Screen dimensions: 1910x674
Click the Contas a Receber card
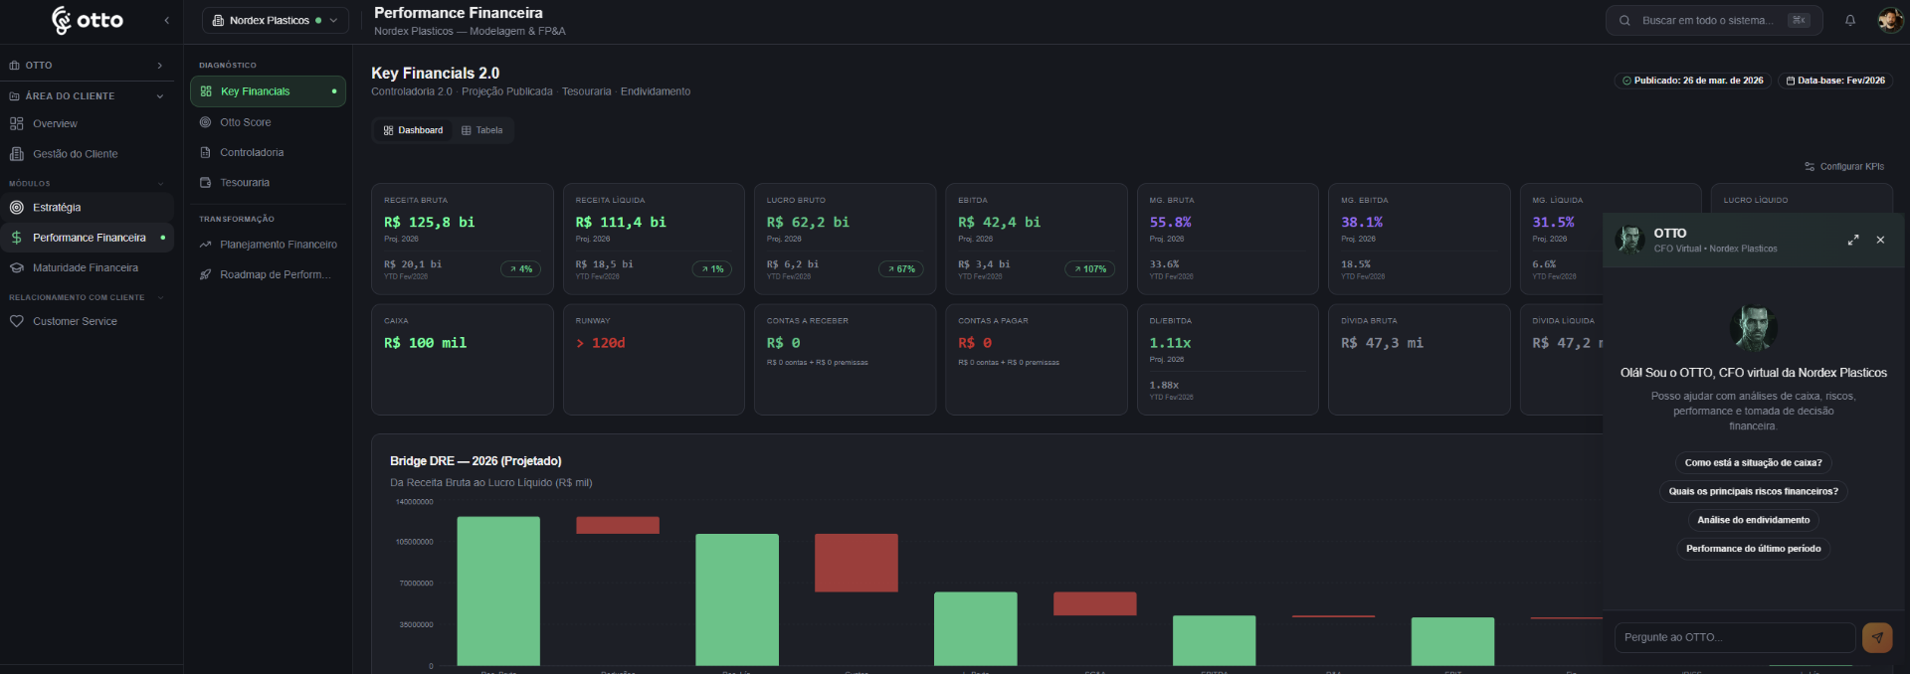[845, 359]
